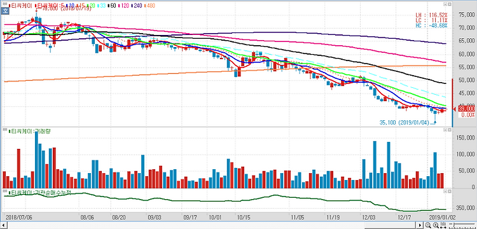Image resolution: width=477 pixels, height=229 pixels.
Task: Click the '11/05' date label
Action: [298, 218]
